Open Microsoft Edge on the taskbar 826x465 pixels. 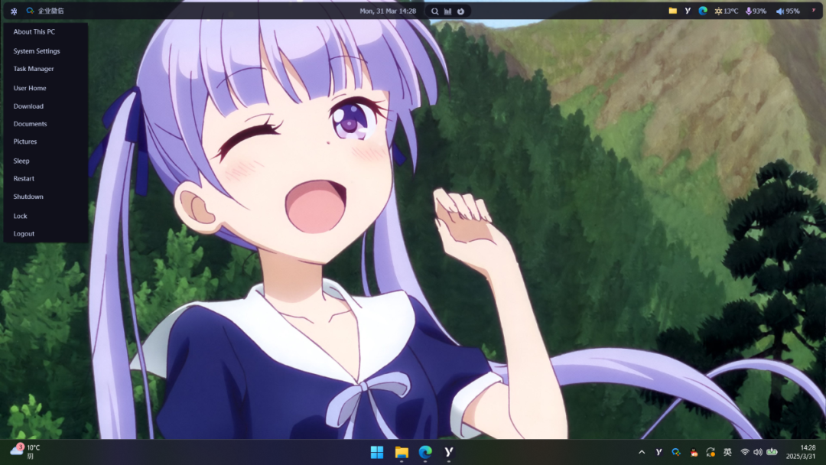point(426,452)
